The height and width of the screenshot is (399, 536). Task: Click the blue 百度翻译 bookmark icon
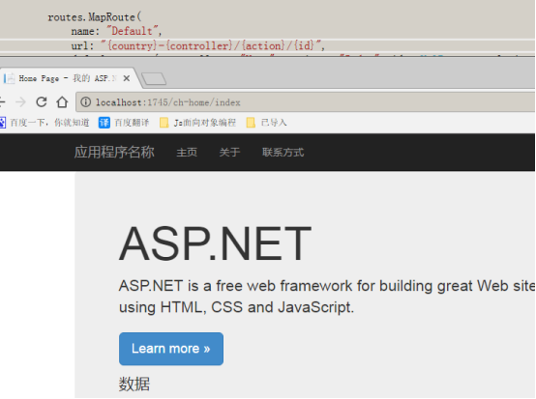[x=104, y=123]
